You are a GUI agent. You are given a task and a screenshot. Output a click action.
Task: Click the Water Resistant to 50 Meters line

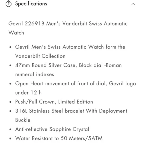pos(59,138)
